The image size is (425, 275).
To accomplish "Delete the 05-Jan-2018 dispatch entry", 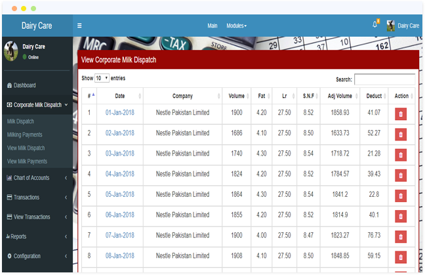I will tap(401, 196).
